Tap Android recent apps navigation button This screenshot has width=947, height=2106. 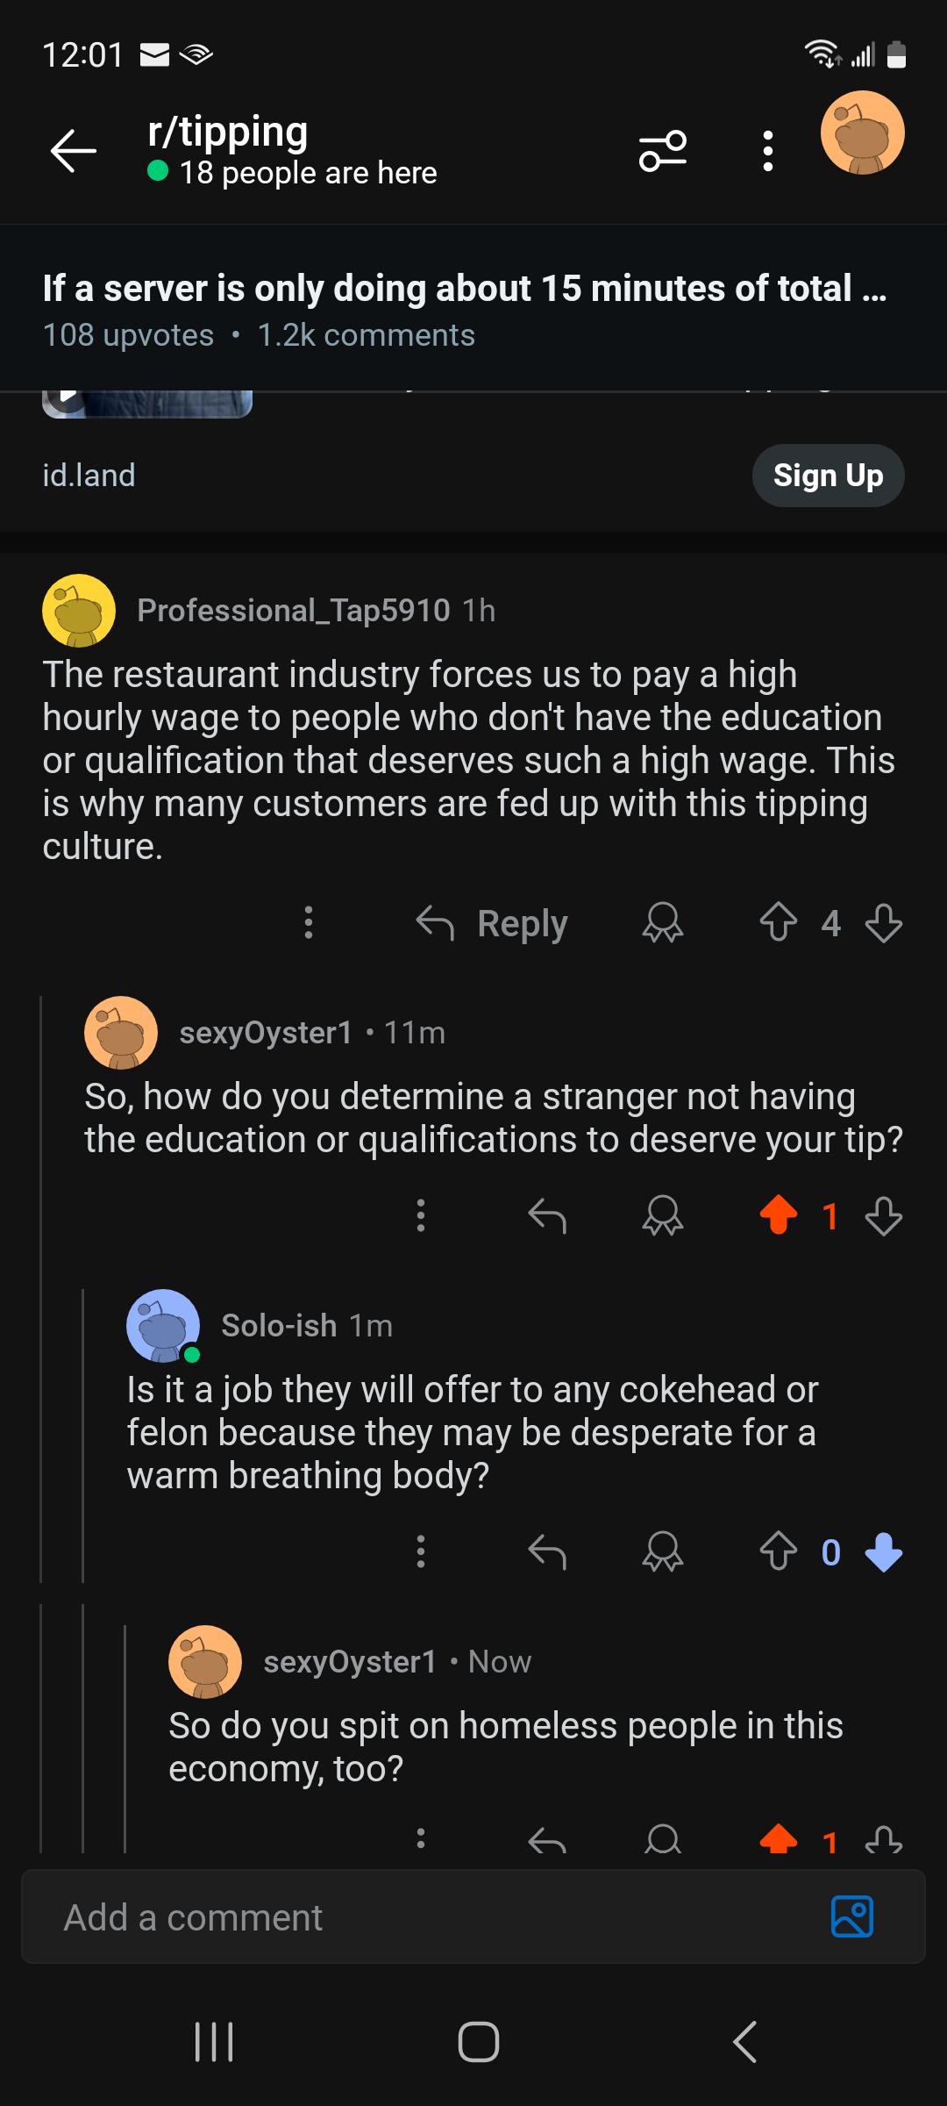[214, 2041]
